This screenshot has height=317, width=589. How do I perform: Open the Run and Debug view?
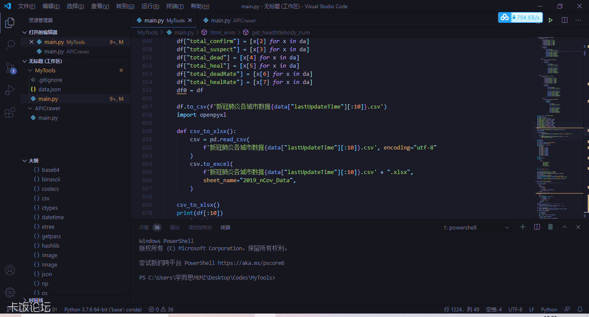pyautogui.click(x=10, y=90)
